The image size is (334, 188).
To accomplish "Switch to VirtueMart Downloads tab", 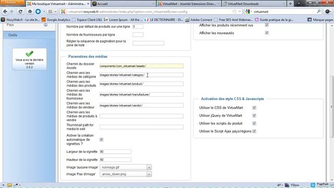I will (x=254, y=4).
